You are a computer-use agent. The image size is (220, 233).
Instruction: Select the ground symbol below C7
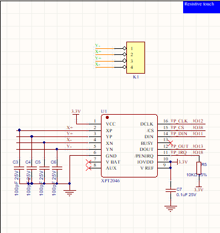[170, 208]
